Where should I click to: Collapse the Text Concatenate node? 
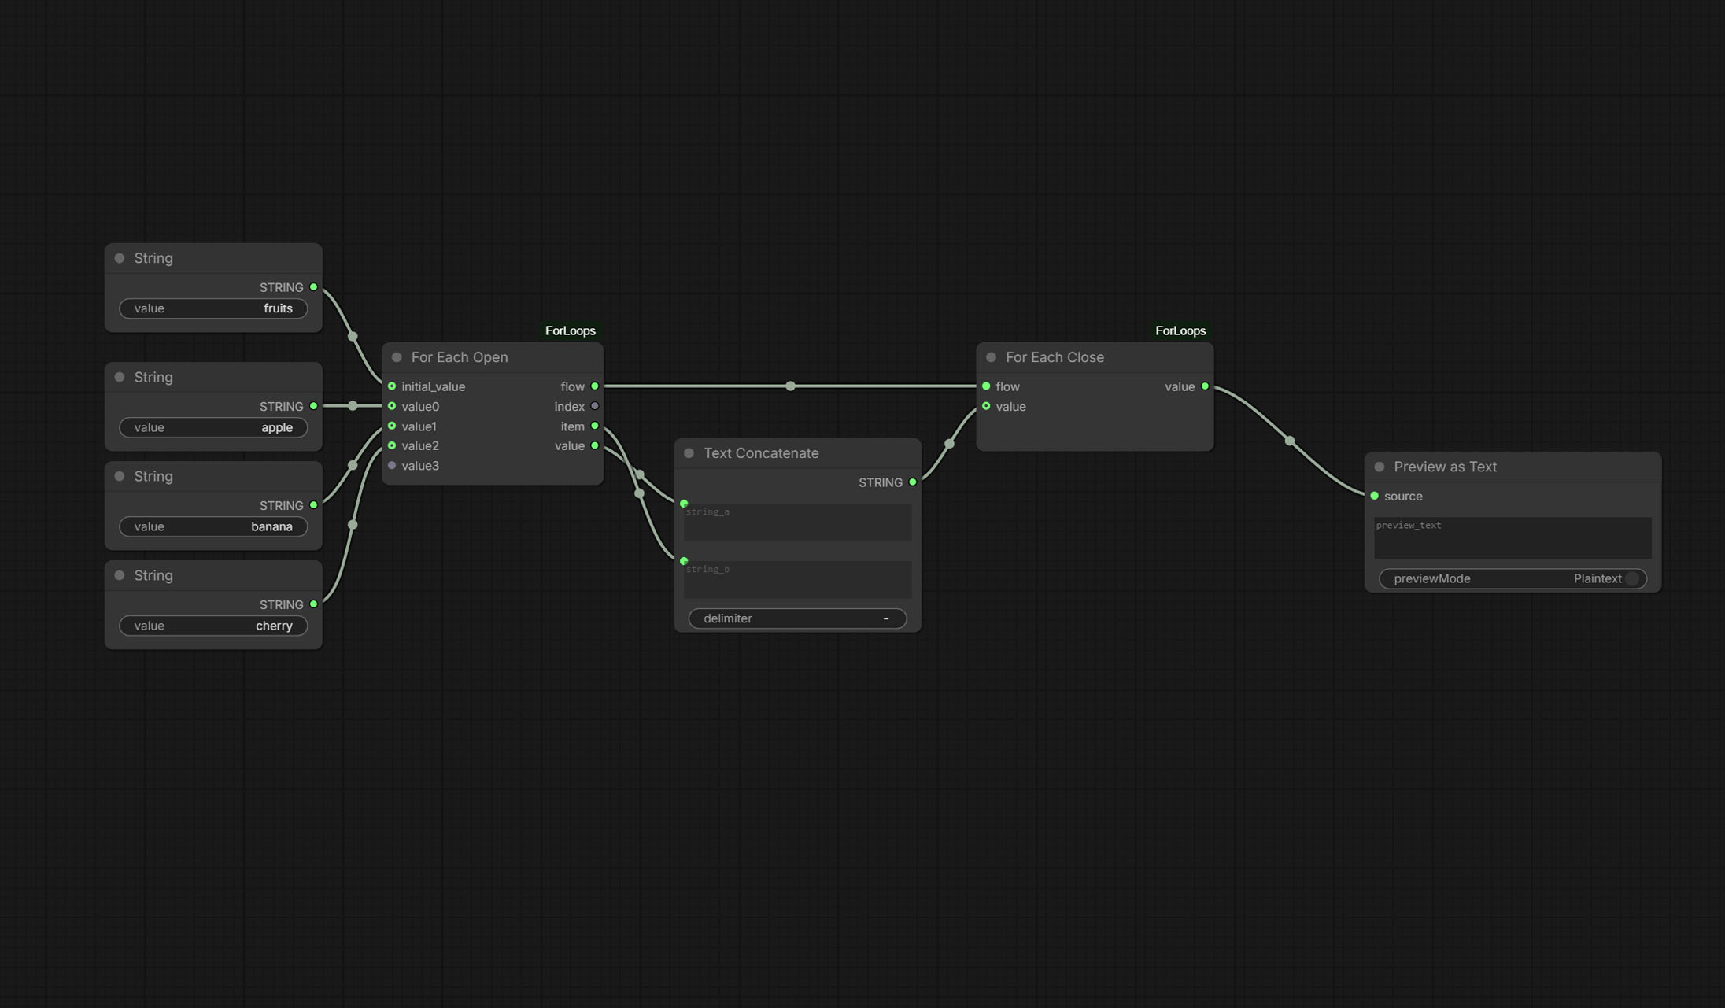click(x=689, y=453)
